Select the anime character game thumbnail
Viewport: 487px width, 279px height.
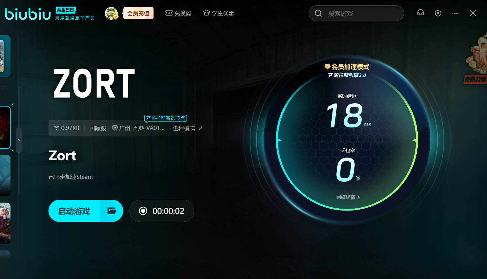[x=5, y=223]
